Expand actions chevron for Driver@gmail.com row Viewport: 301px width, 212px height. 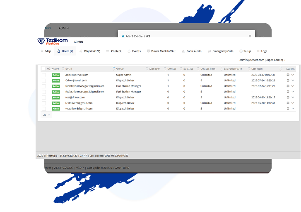293,80
